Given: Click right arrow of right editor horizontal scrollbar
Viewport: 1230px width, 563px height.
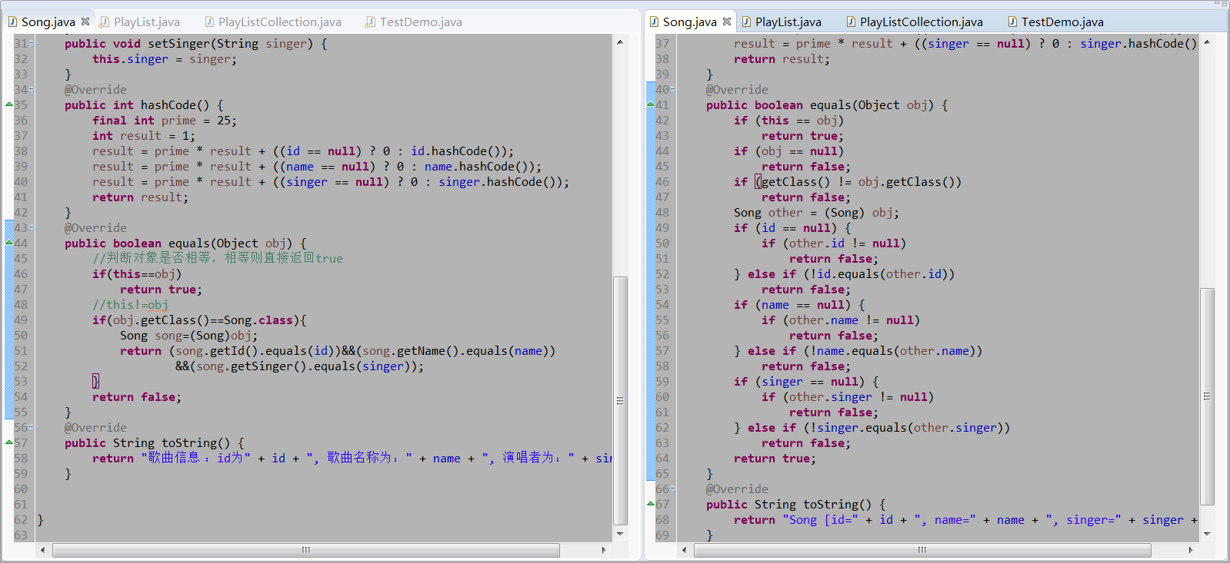Looking at the screenshot, I should (1191, 550).
